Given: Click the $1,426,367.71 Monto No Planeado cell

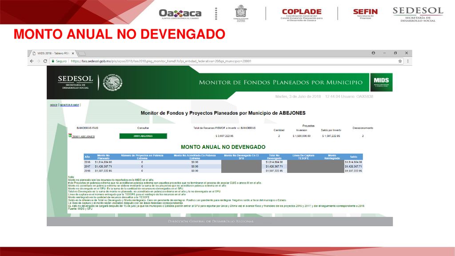Looking at the screenshot, I should [x=103, y=167].
